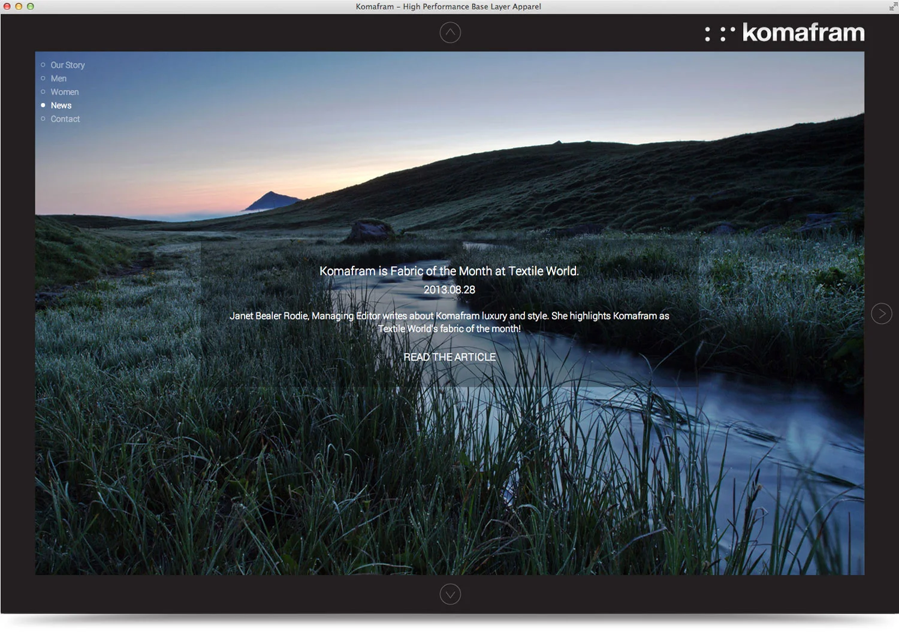Open the Contact page link
Image resolution: width=899 pixels, height=632 pixels.
coord(65,119)
